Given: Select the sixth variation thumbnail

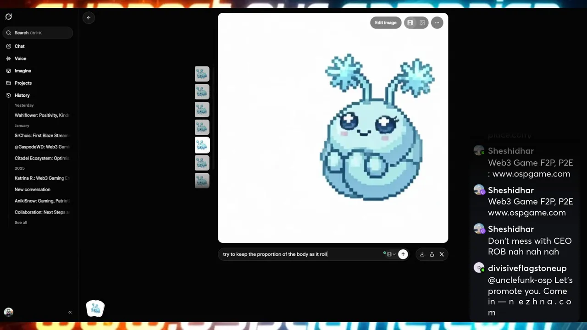Looking at the screenshot, I should (202, 163).
